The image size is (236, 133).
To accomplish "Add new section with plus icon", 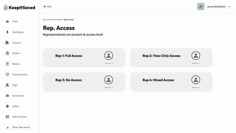I will [x=8, y=127].
